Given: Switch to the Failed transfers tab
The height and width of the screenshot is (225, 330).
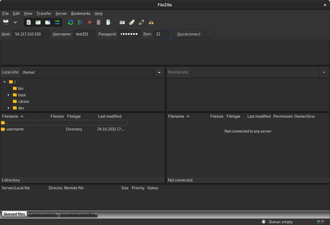Looking at the screenshot, I should tap(43, 214).
